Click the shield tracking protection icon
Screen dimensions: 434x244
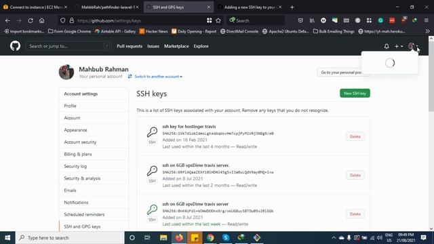point(63,20)
